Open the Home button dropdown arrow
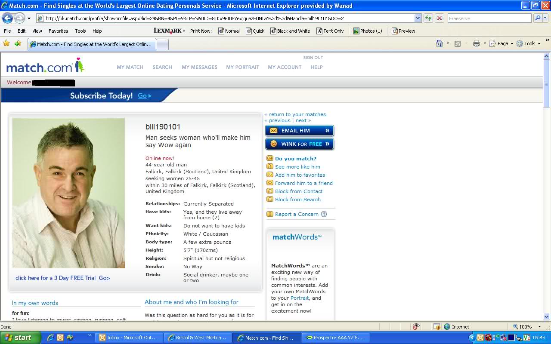 (448, 43)
